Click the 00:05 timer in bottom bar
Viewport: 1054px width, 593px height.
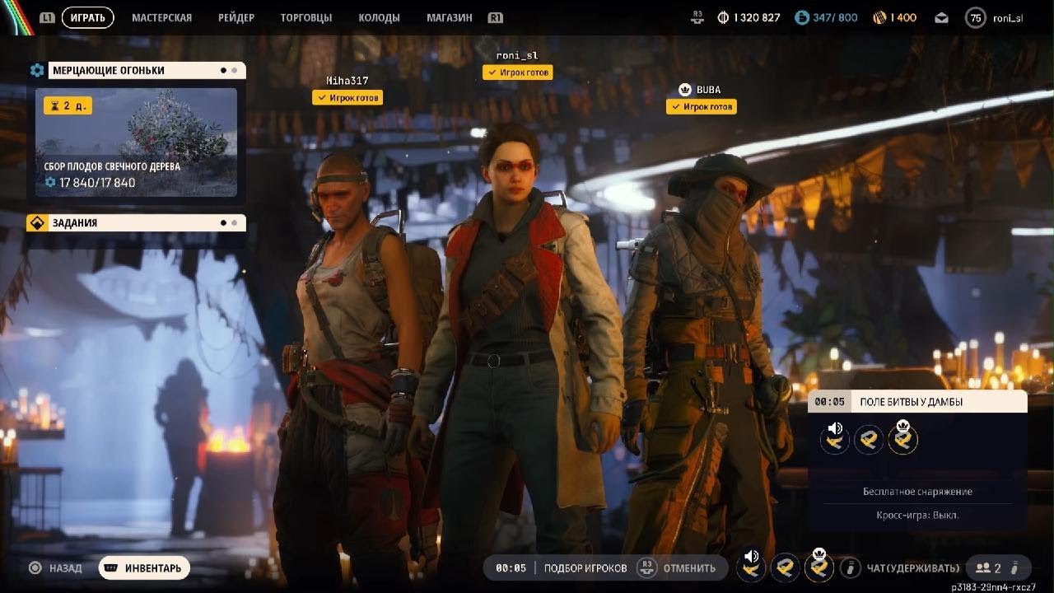[510, 567]
